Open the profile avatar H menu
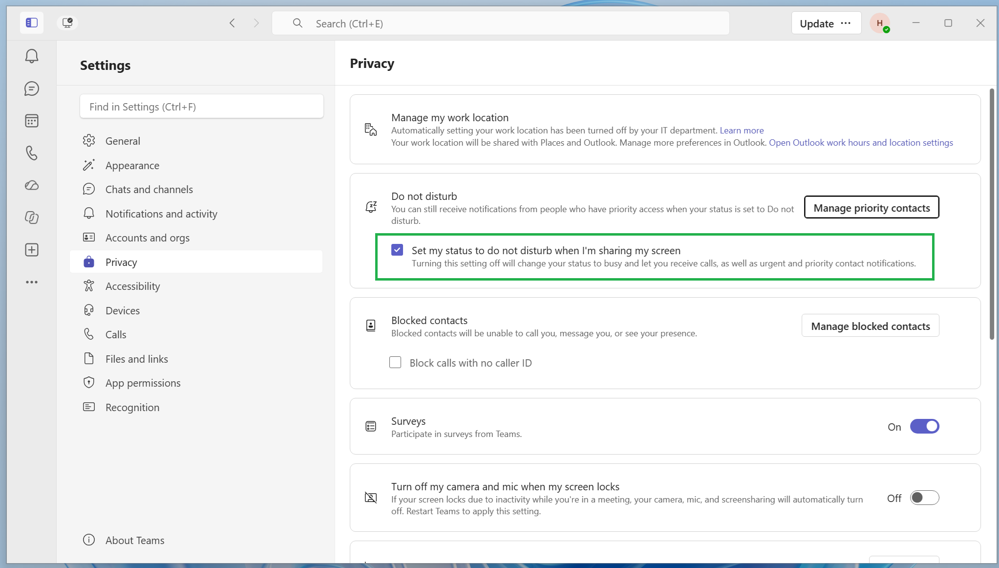 (880, 23)
